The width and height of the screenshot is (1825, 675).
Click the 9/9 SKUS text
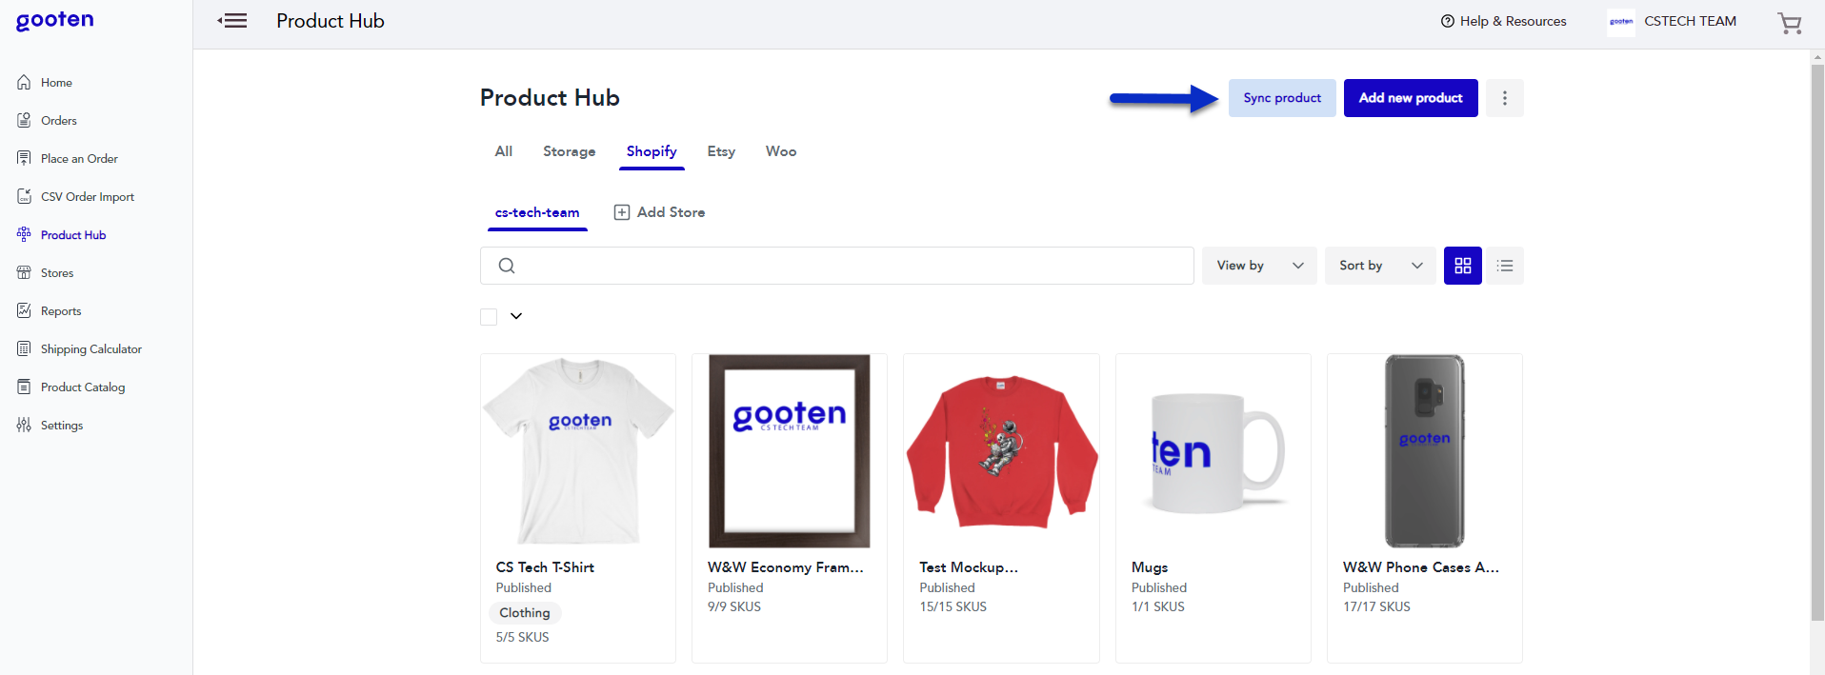pyautogui.click(x=734, y=606)
